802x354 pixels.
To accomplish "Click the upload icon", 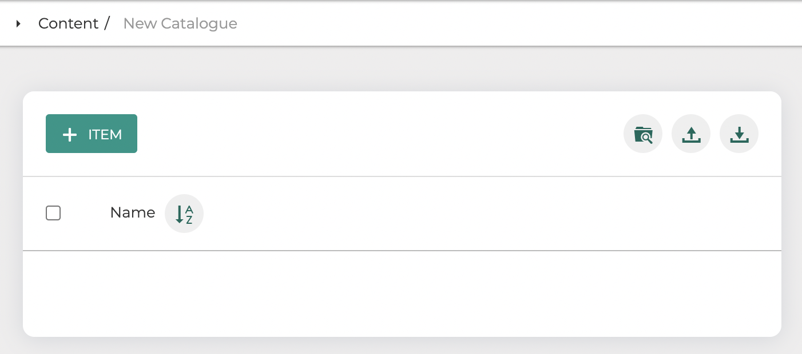I will click(691, 134).
